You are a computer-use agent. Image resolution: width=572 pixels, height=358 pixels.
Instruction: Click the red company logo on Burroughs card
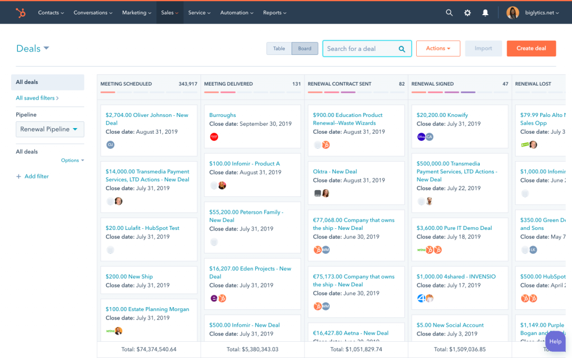214,137
